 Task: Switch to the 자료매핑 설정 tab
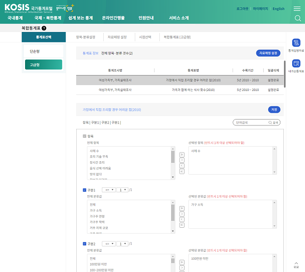[117, 37]
